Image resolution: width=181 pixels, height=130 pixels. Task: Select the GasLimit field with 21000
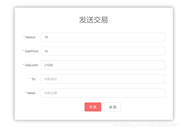tap(103, 65)
